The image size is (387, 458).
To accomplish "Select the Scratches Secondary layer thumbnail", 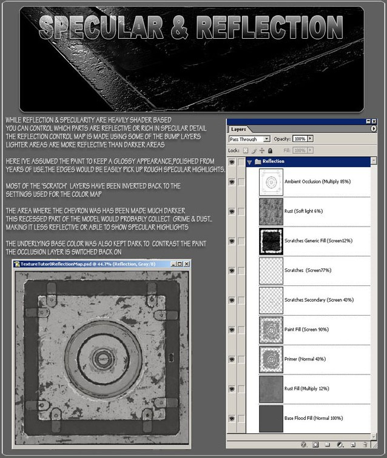I will [x=271, y=300].
